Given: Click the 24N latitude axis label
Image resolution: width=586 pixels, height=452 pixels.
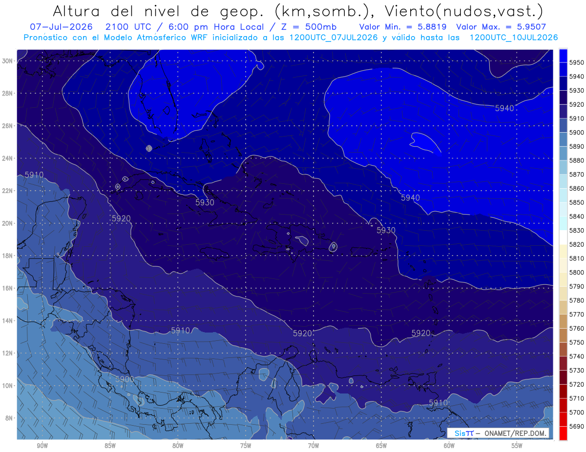Looking at the screenshot, I should coord(7,158).
